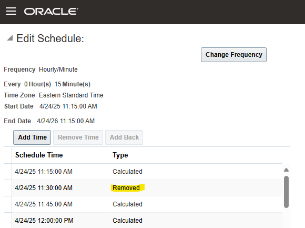Click the 15 Minute(s) interval value
The width and height of the screenshot is (305, 228).
[73, 84]
